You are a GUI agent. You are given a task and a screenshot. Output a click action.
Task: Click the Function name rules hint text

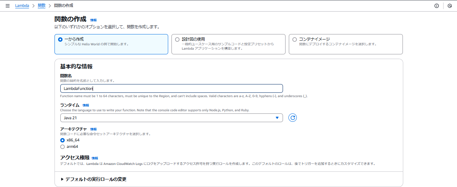click(184, 96)
